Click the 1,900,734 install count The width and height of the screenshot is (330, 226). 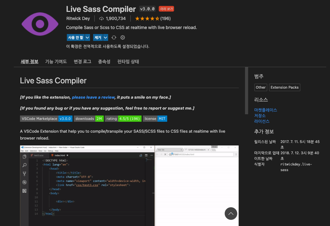[116, 18]
